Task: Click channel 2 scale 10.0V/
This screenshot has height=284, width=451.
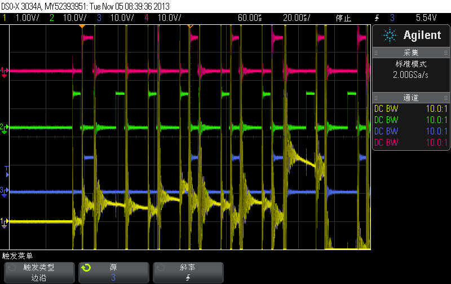Action: (x=75, y=18)
